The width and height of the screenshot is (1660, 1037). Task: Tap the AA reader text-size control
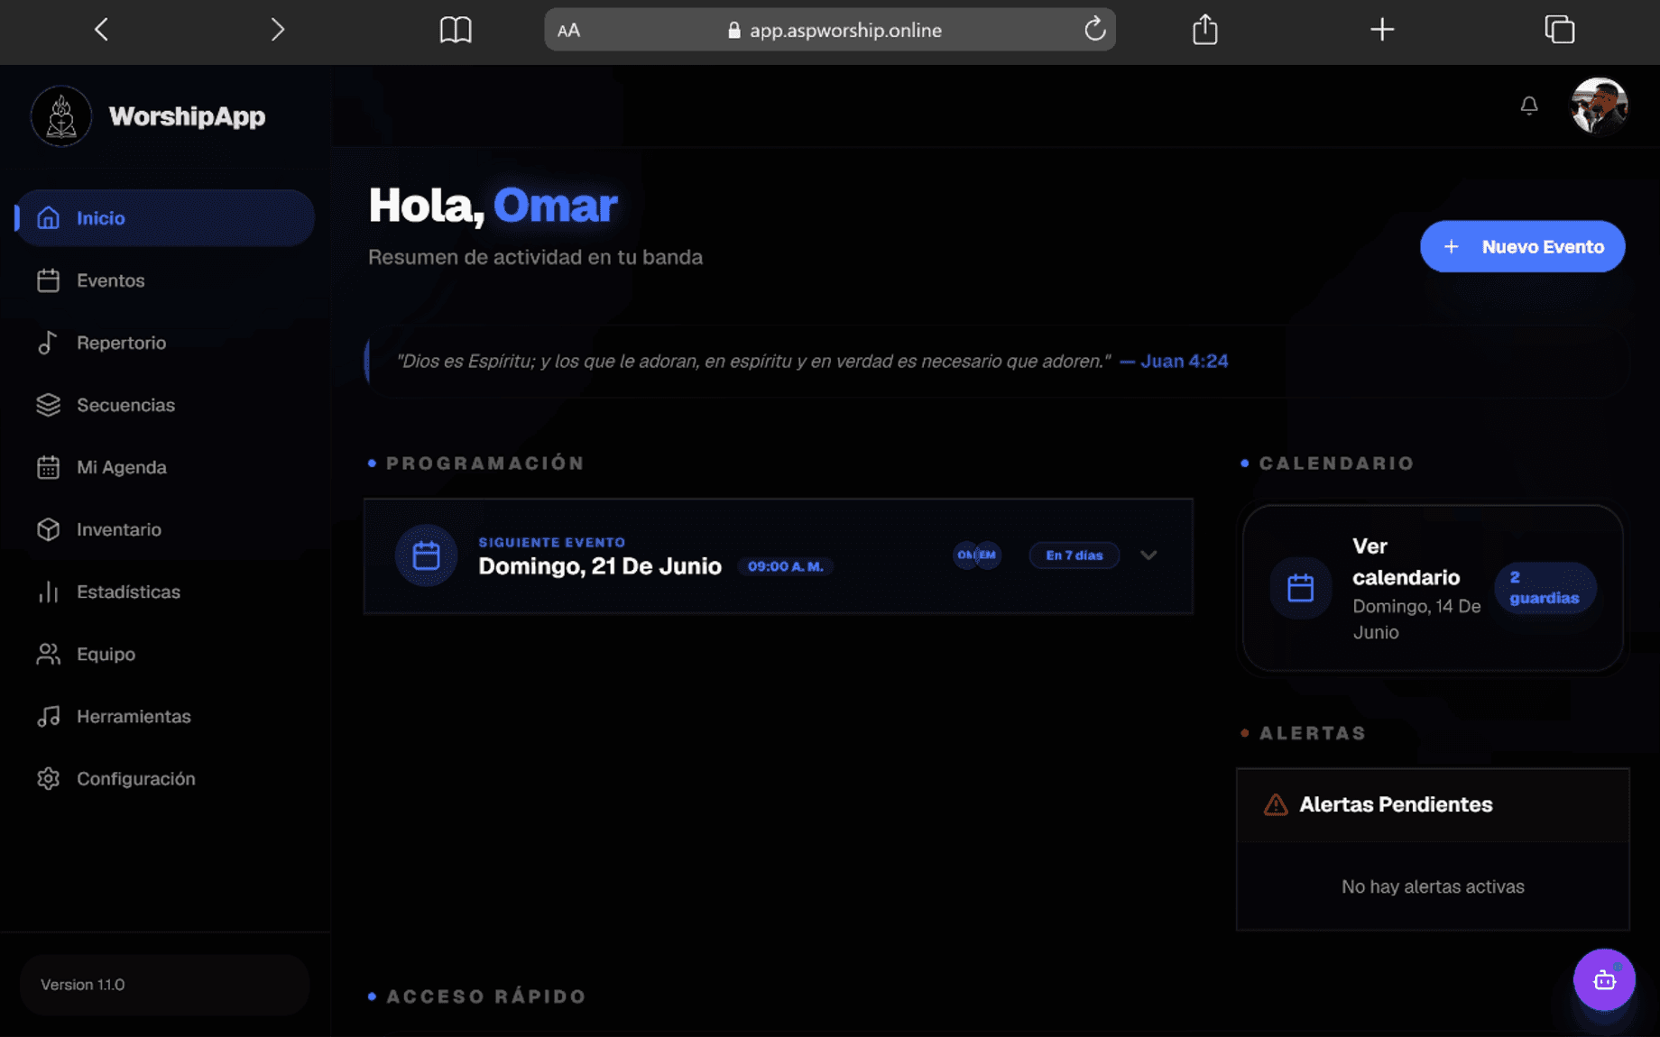(x=568, y=31)
